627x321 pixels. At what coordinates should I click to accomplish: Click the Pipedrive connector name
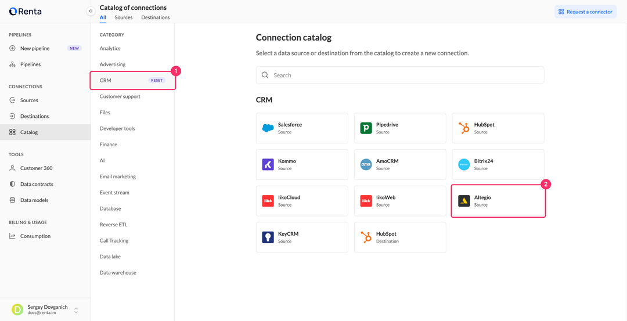click(x=387, y=125)
